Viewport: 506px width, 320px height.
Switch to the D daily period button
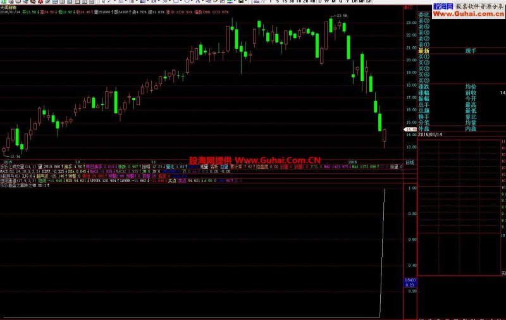click(319, 1)
